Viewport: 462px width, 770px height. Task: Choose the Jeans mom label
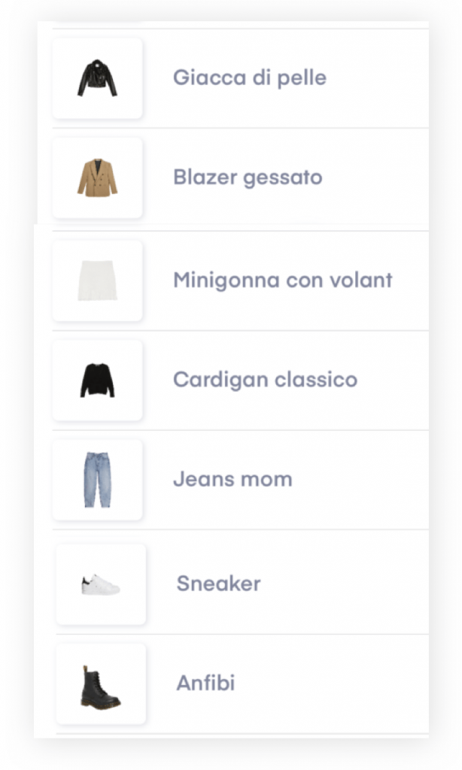click(x=233, y=479)
